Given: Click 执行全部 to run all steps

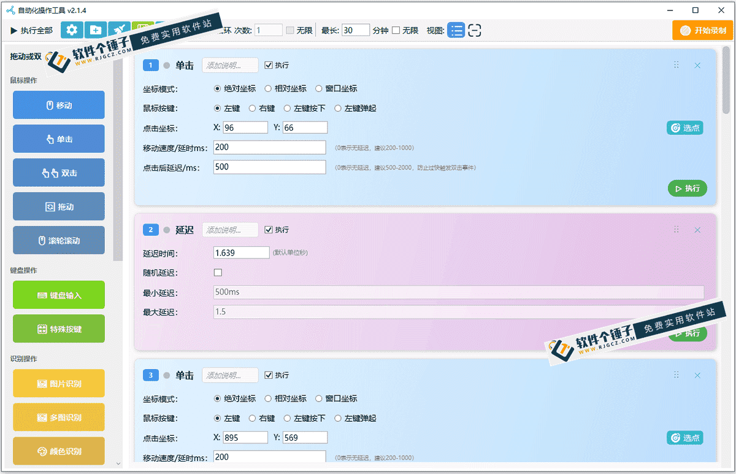Looking at the screenshot, I should pyautogui.click(x=32, y=30).
